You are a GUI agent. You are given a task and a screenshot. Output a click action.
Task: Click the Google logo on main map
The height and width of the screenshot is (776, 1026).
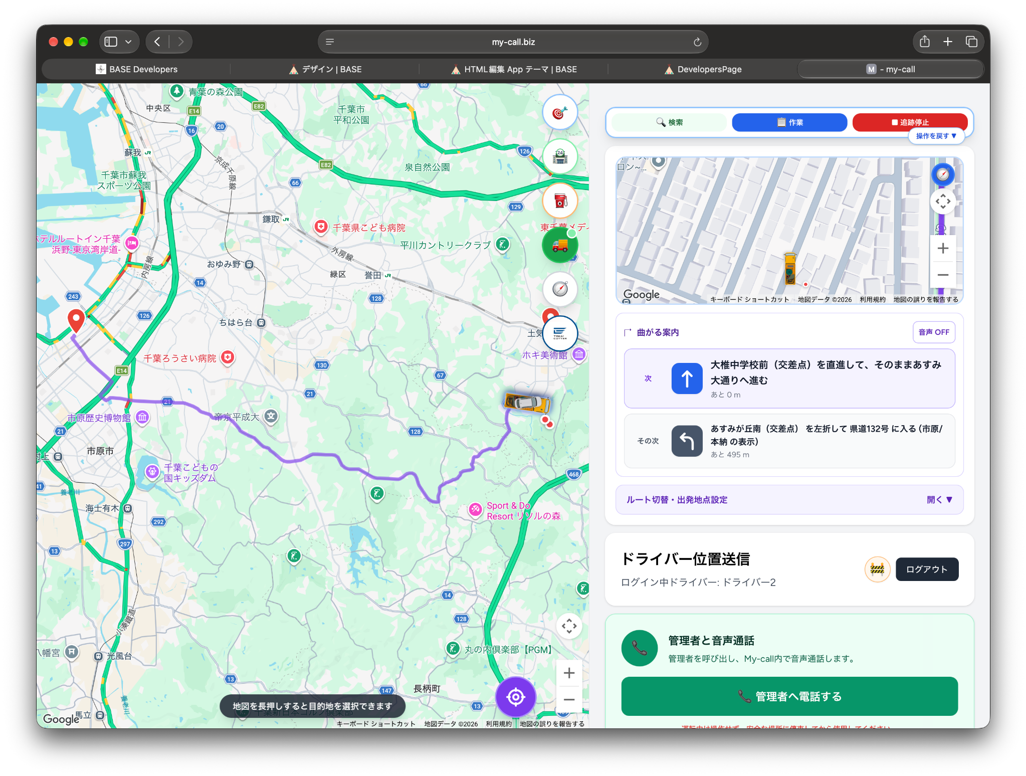coord(61,719)
